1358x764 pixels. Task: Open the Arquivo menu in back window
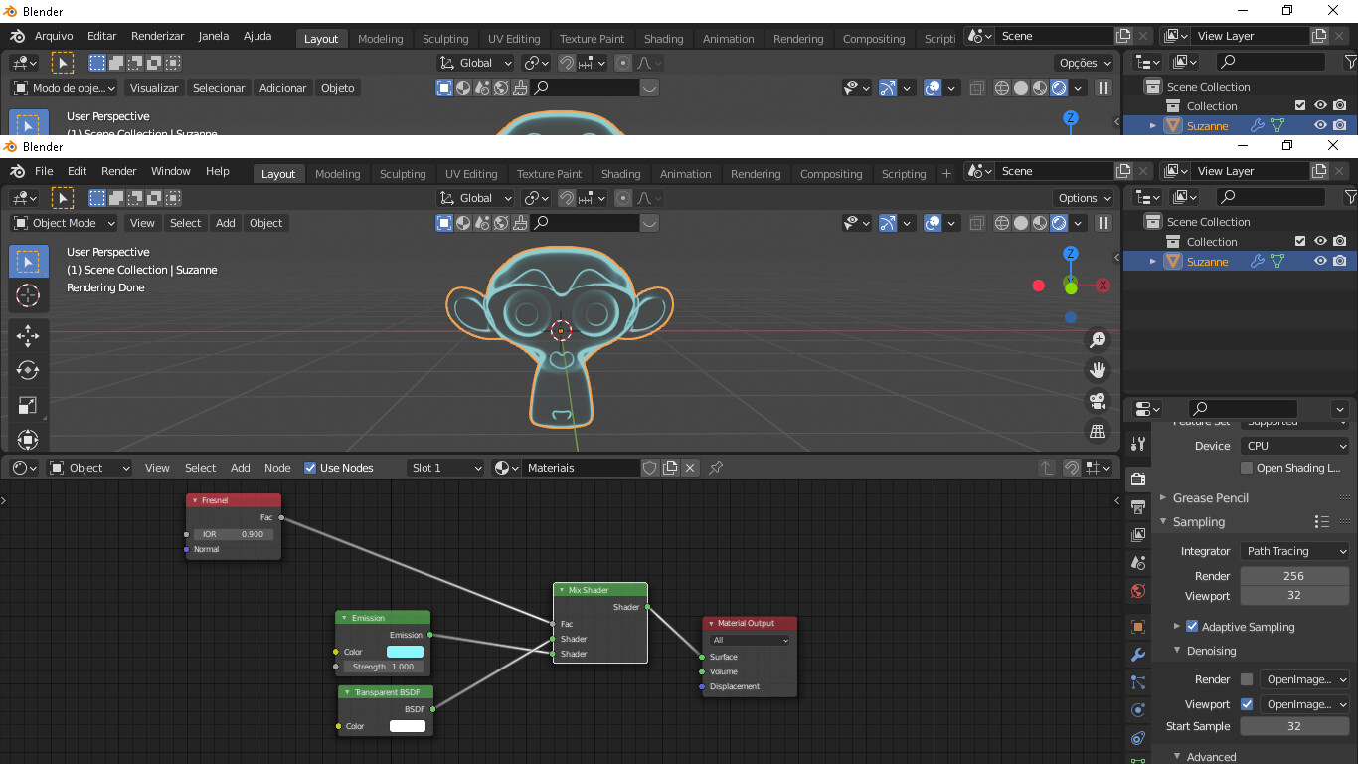(54, 36)
